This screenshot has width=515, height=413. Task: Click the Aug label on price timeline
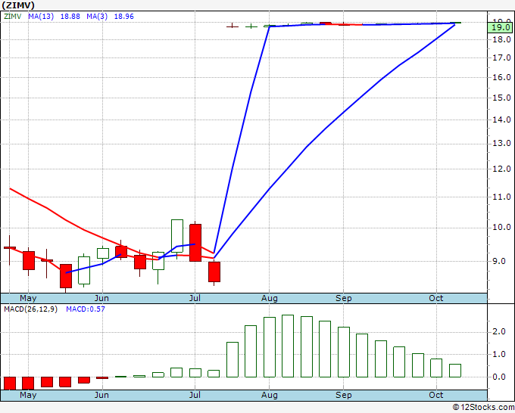270,299
